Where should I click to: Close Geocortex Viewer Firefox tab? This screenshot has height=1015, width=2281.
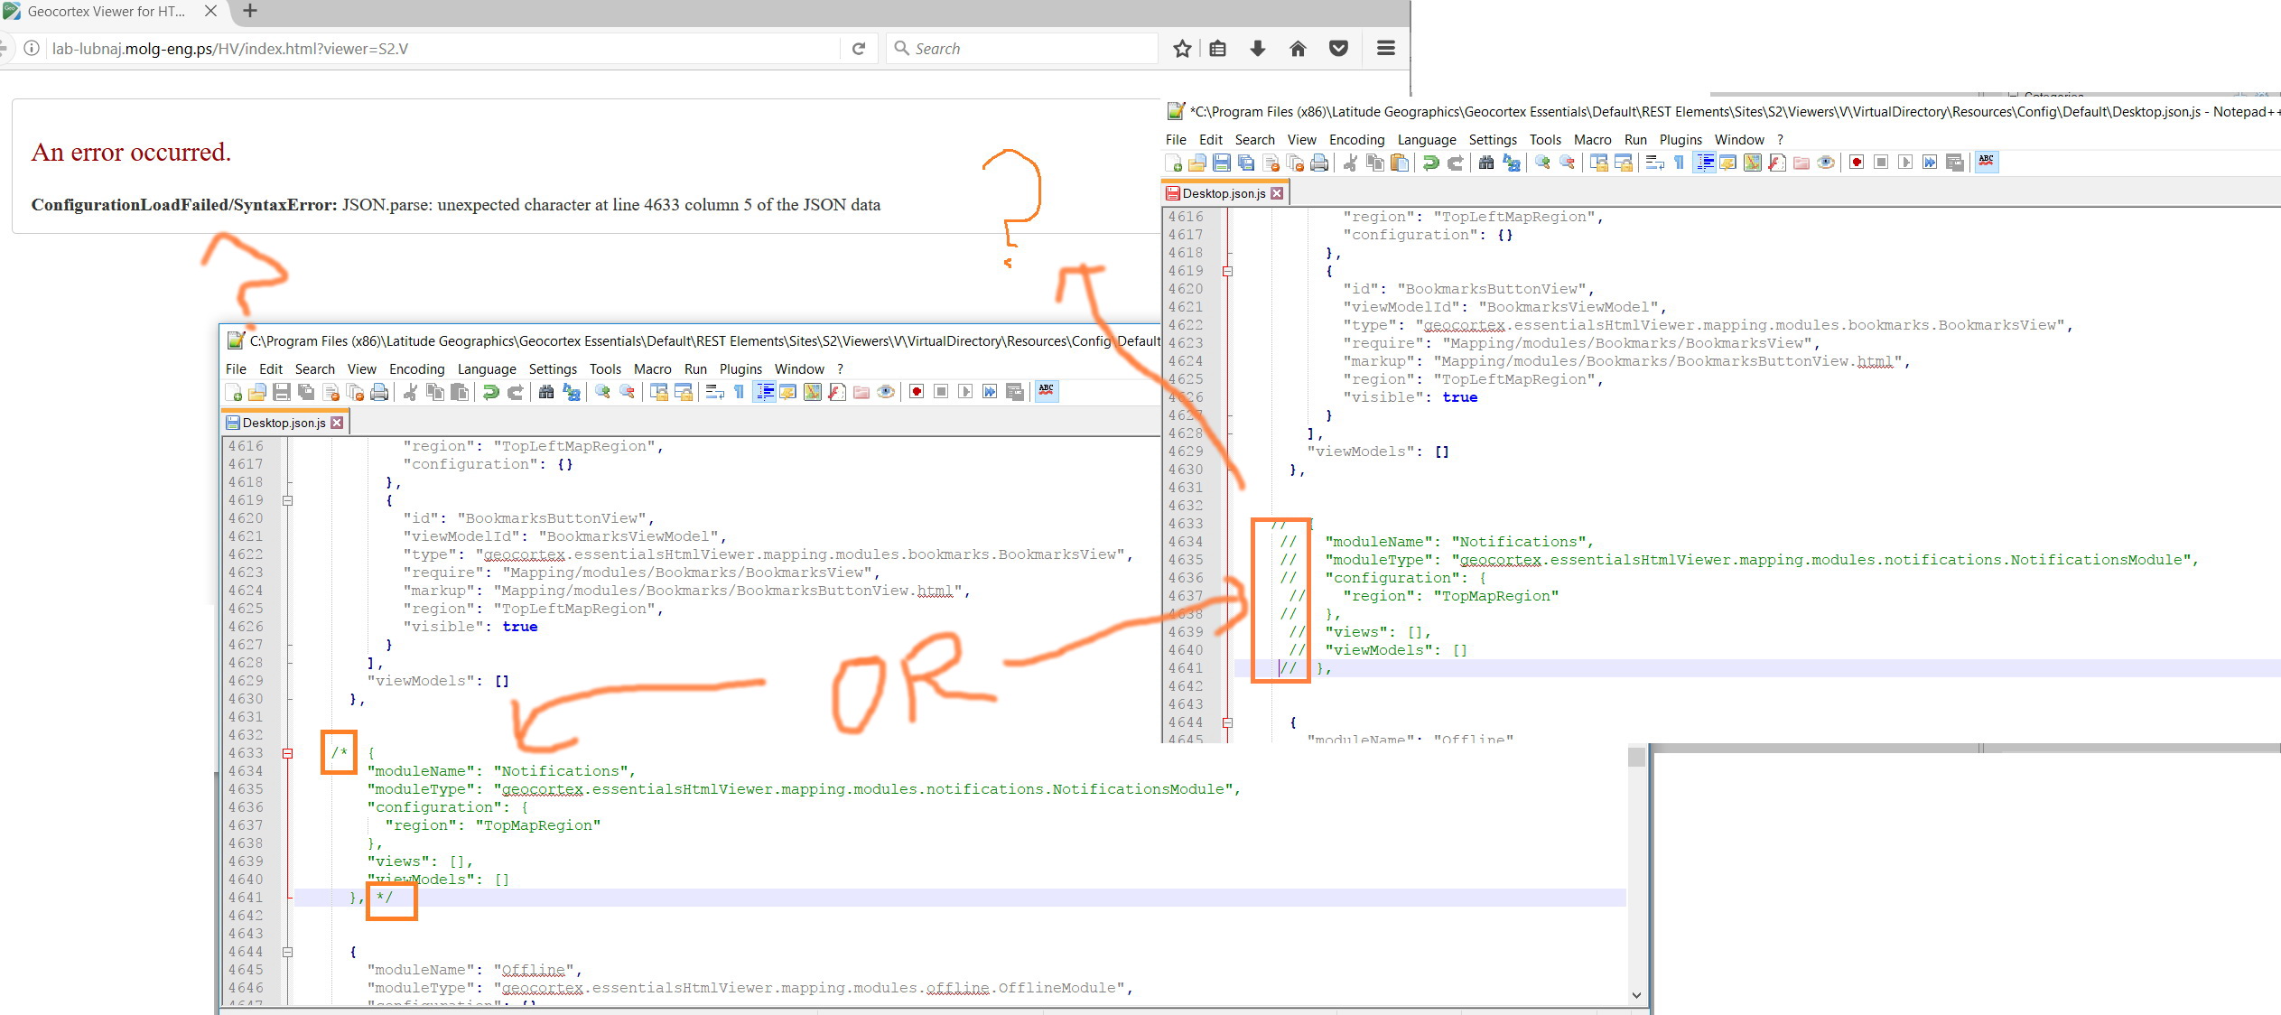(x=210, y=11)
